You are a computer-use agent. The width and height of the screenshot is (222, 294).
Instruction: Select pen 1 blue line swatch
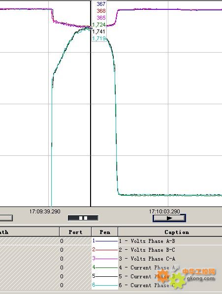click(x=105, y=241)
